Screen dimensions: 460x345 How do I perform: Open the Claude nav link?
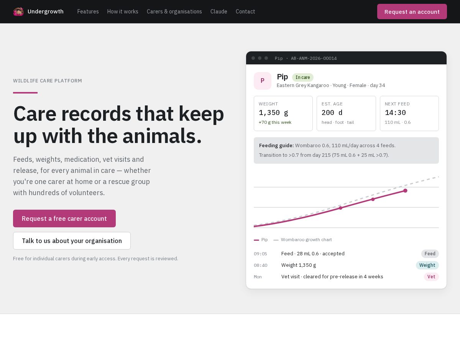219,11
